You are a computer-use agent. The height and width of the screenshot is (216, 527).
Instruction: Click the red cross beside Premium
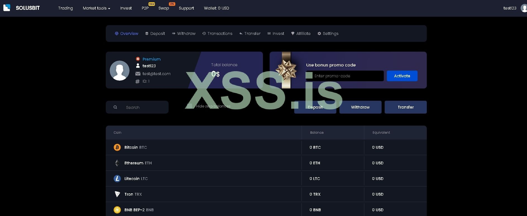click(138, 59)
